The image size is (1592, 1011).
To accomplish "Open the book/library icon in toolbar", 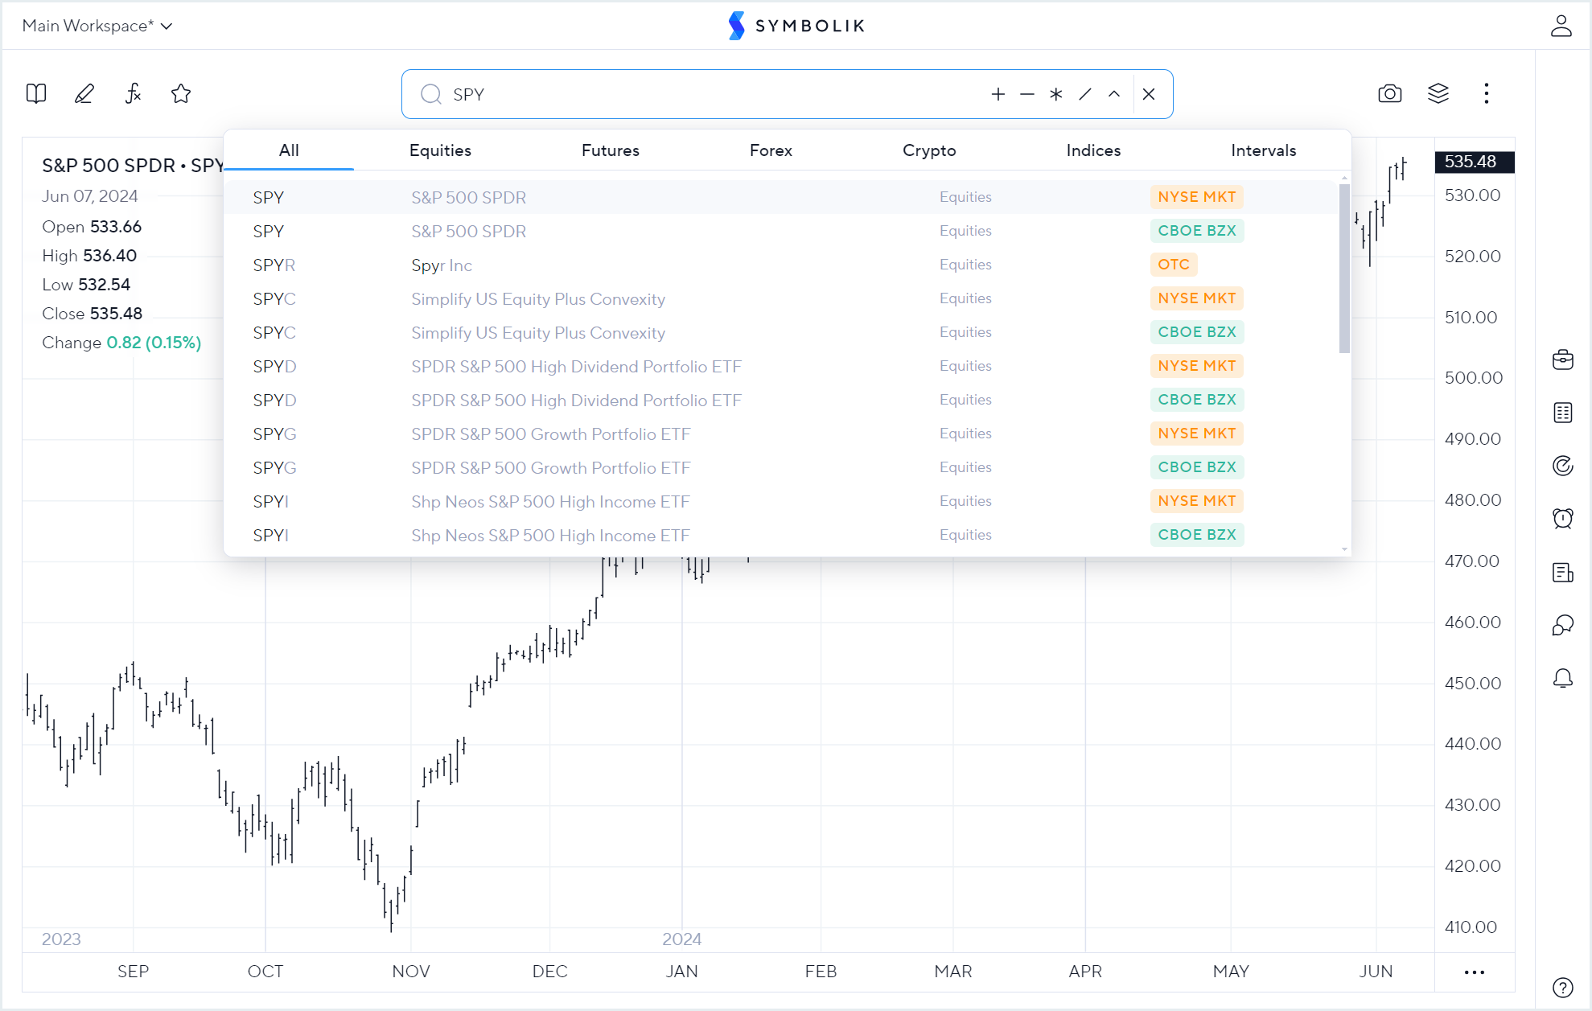I will tap(36, 94).
